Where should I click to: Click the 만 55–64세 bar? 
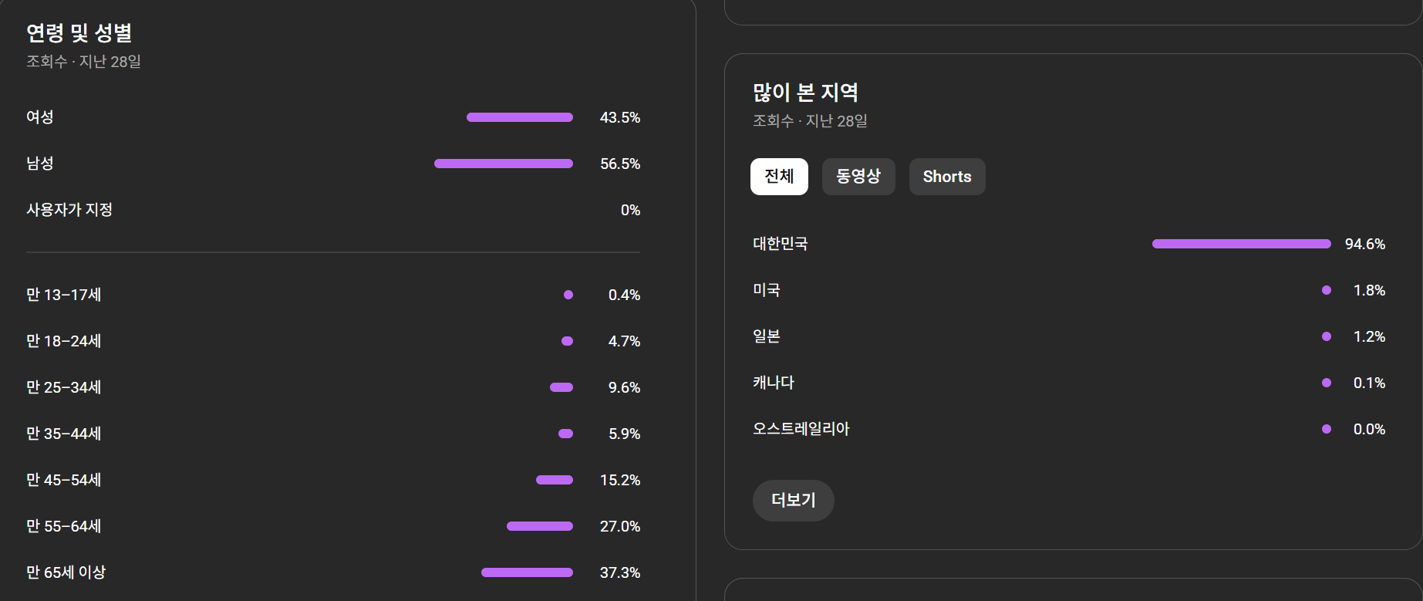tap(540, 526)
